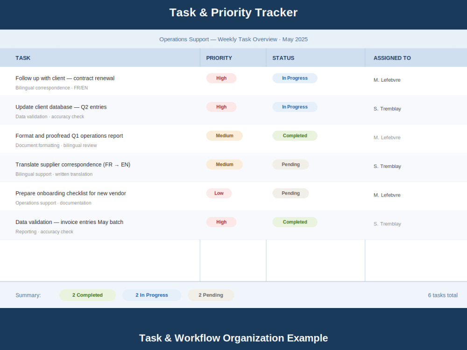Click In Progress status for client database row
467x350 pixels.
click(295, 107)
